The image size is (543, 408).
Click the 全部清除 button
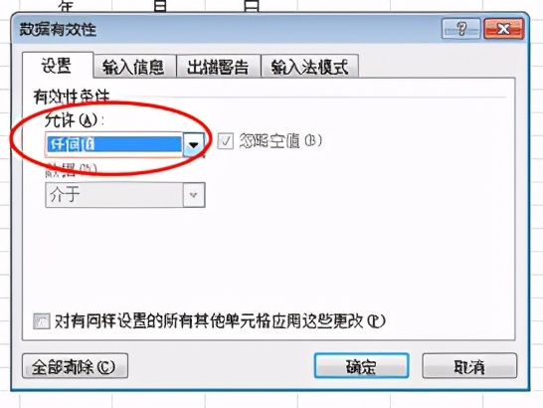[75, 366]
